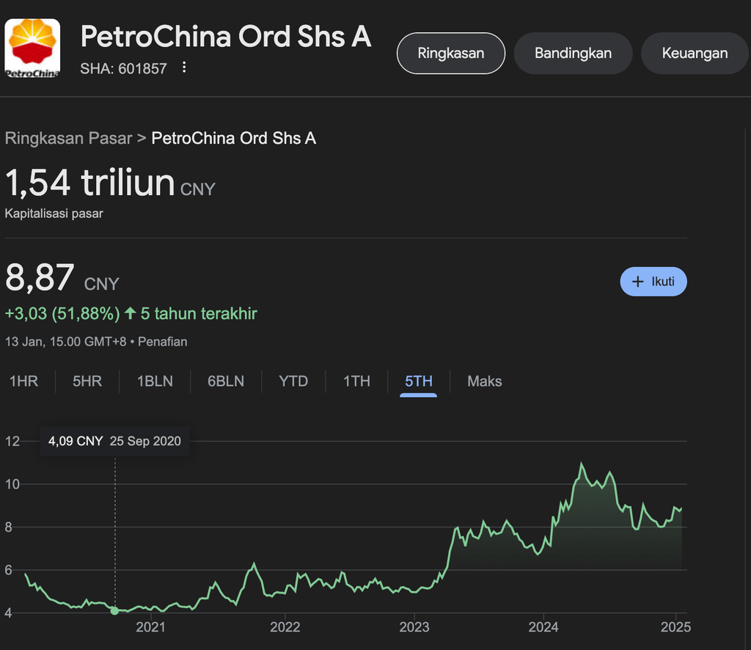Screen dimensions: 751x650
Task: Open the Bandingkan tab
Action: (x=573, y=53)
